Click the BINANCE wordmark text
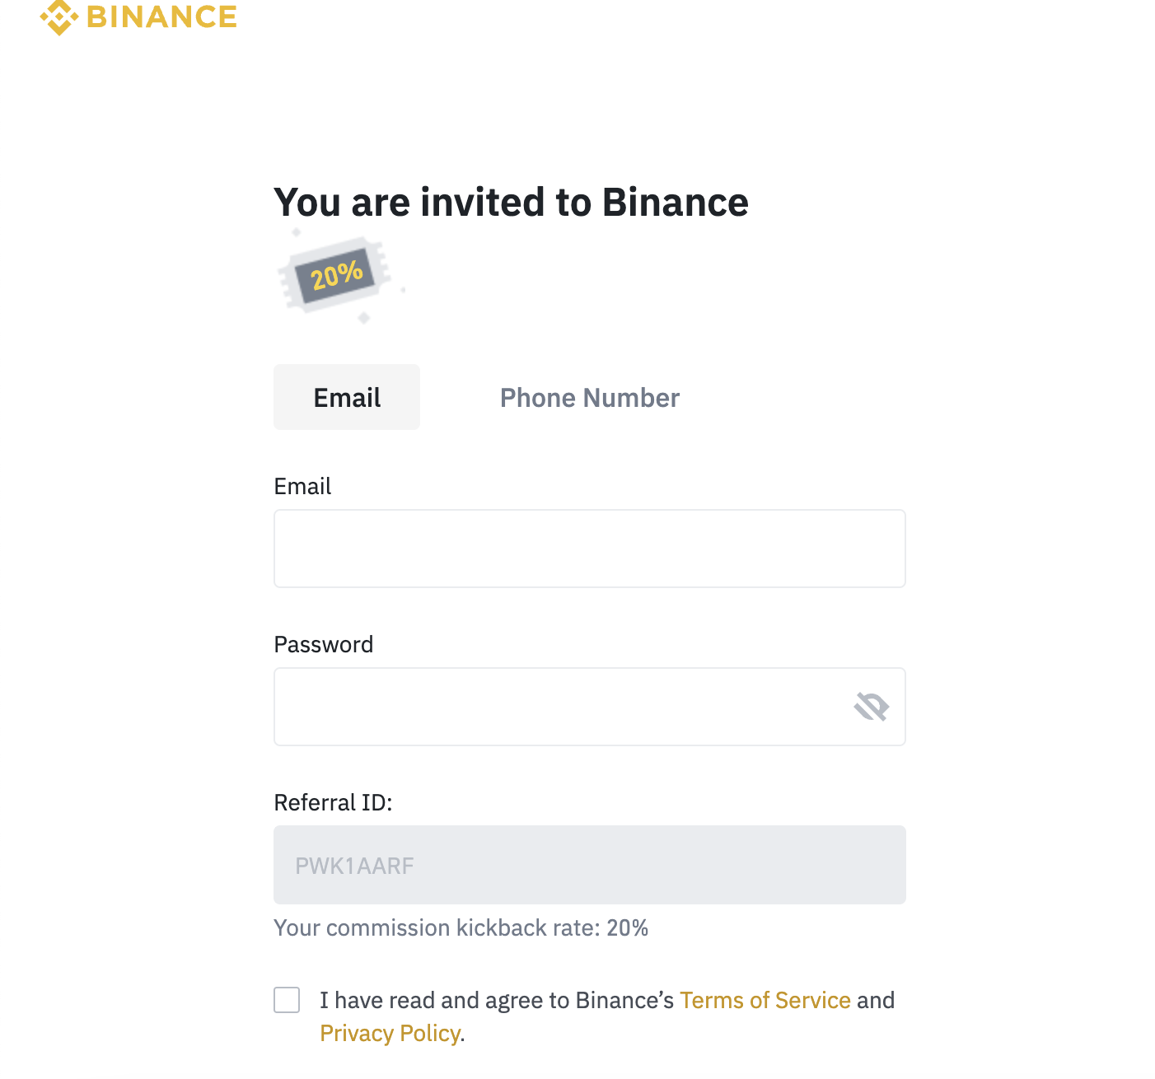 point(161,17)
